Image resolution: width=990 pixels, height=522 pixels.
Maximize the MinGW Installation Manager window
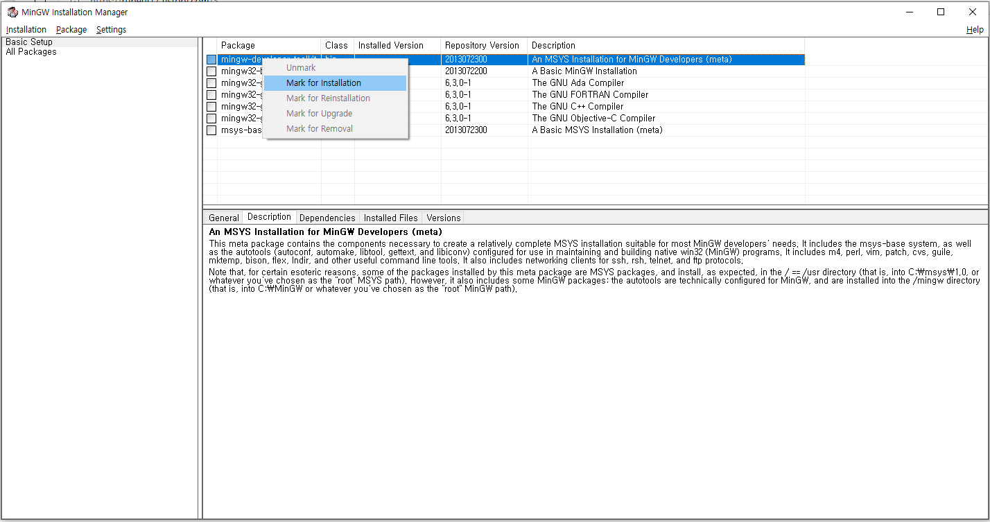[941, 12]
